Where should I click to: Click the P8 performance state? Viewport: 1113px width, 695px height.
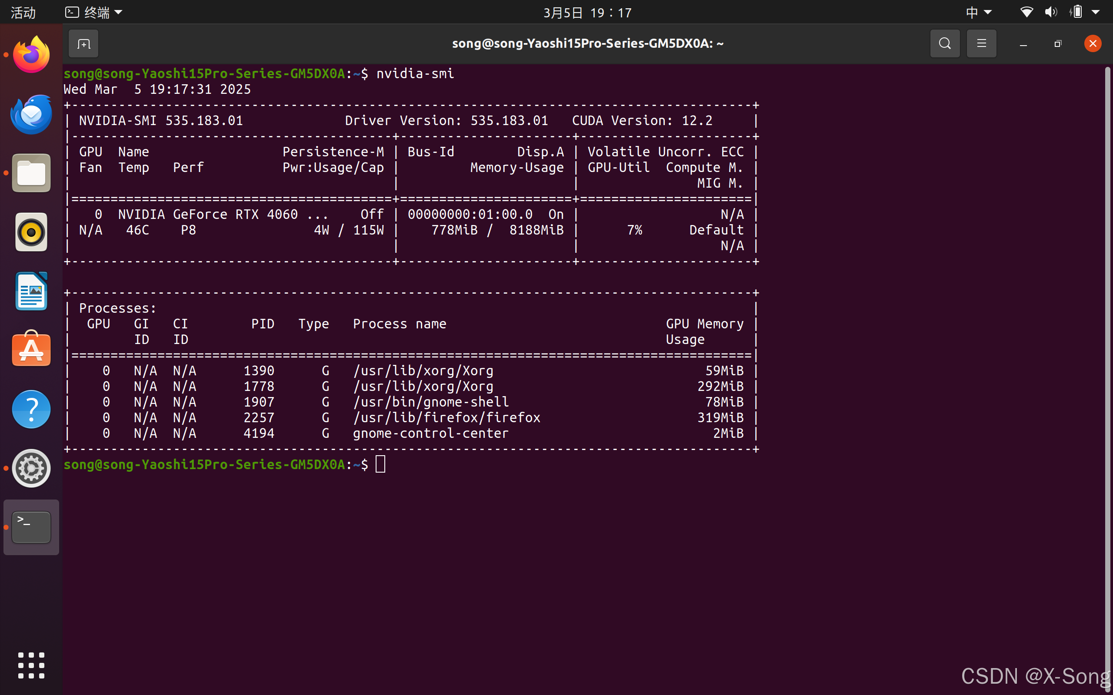pos(188,230)
